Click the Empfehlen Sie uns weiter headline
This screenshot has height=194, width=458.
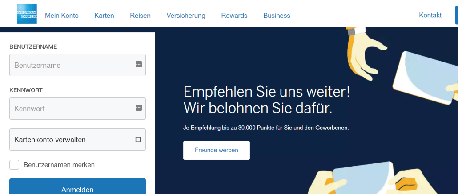pyautogui.click(x=266, y=100)
